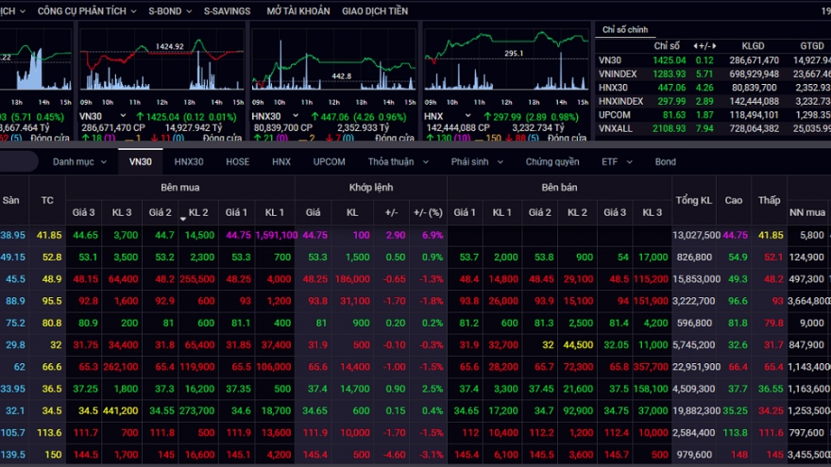831x467 pixels.
Task: Click reference price 113.6 cell
Action: pos(48,433)
